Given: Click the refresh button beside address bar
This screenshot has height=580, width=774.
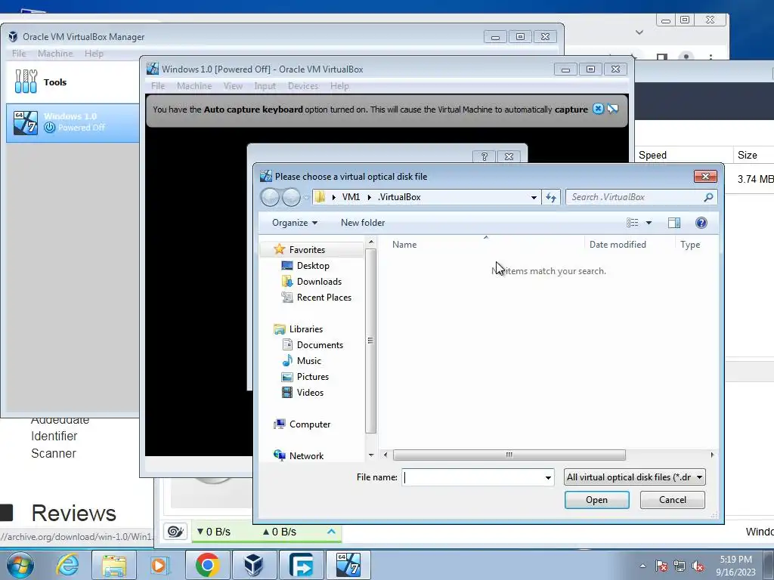Looking at the screenshot, I should (551, 197).
